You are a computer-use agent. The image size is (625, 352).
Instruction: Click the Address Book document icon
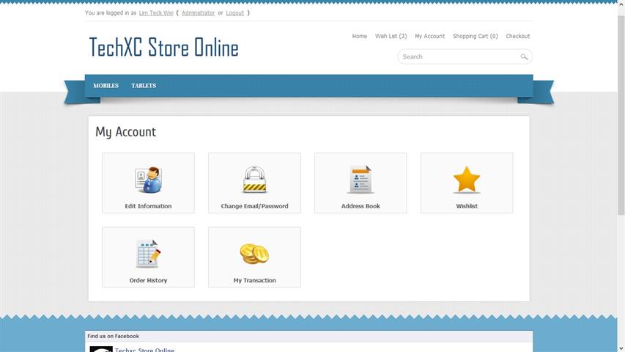point(360,180)
